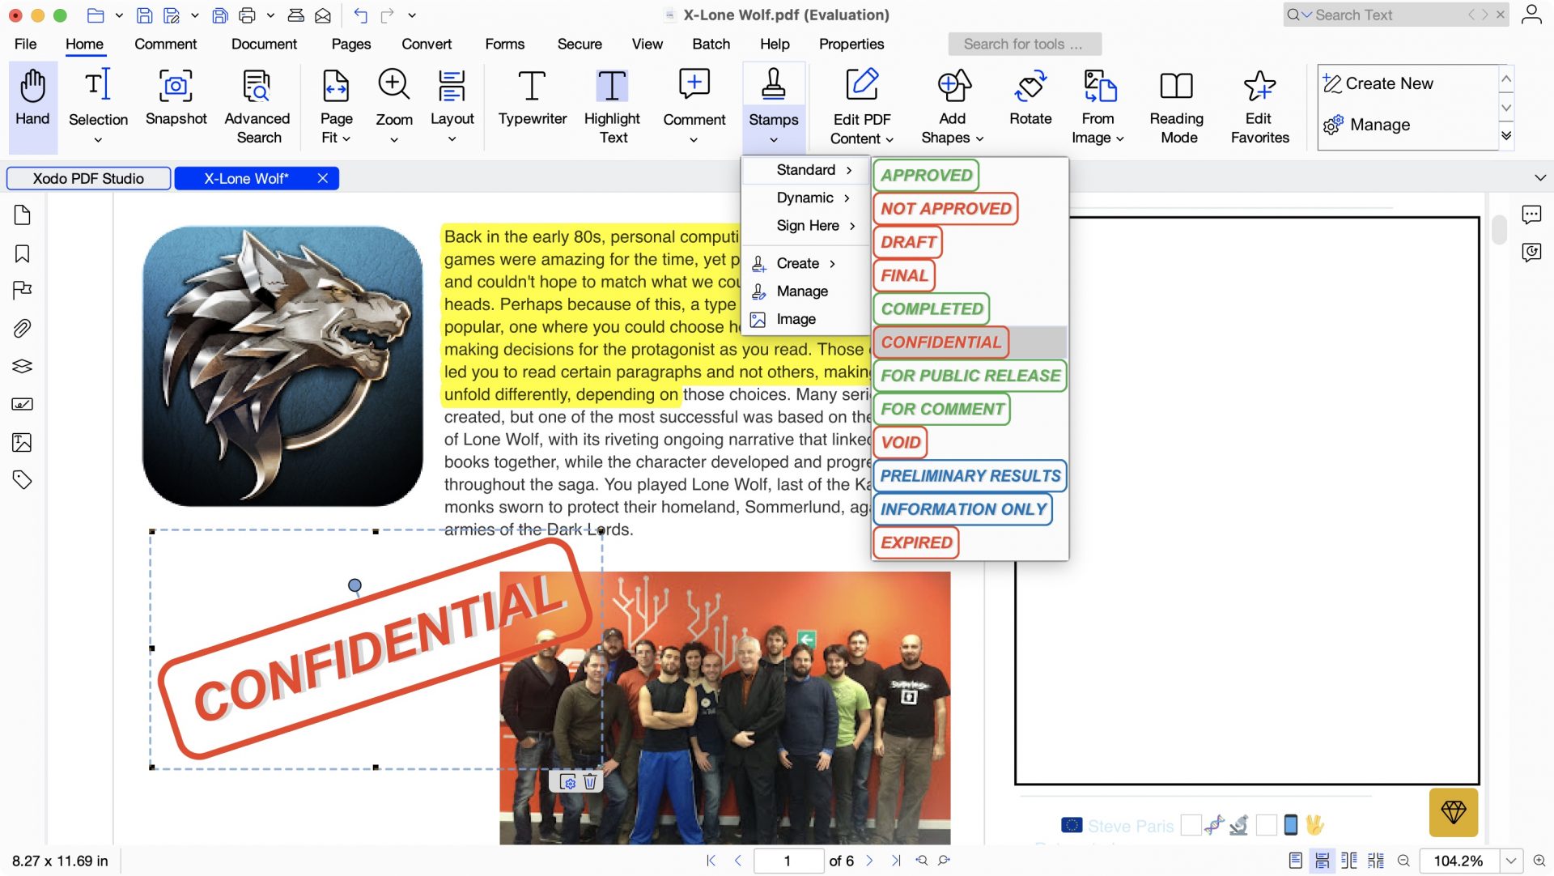Open the Forms menu
This screenshot has height=876, width=1554.
click(x=505, y=45)
